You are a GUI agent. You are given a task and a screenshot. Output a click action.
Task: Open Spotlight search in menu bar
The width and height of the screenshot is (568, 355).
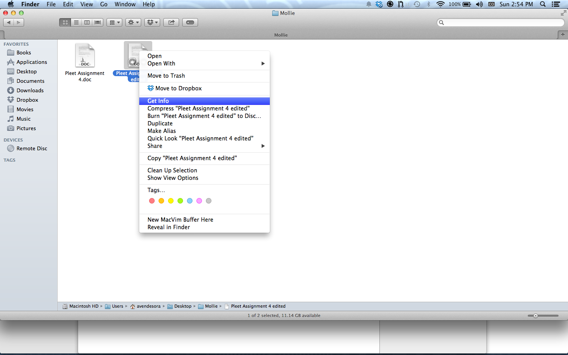(x=543, y=4)
